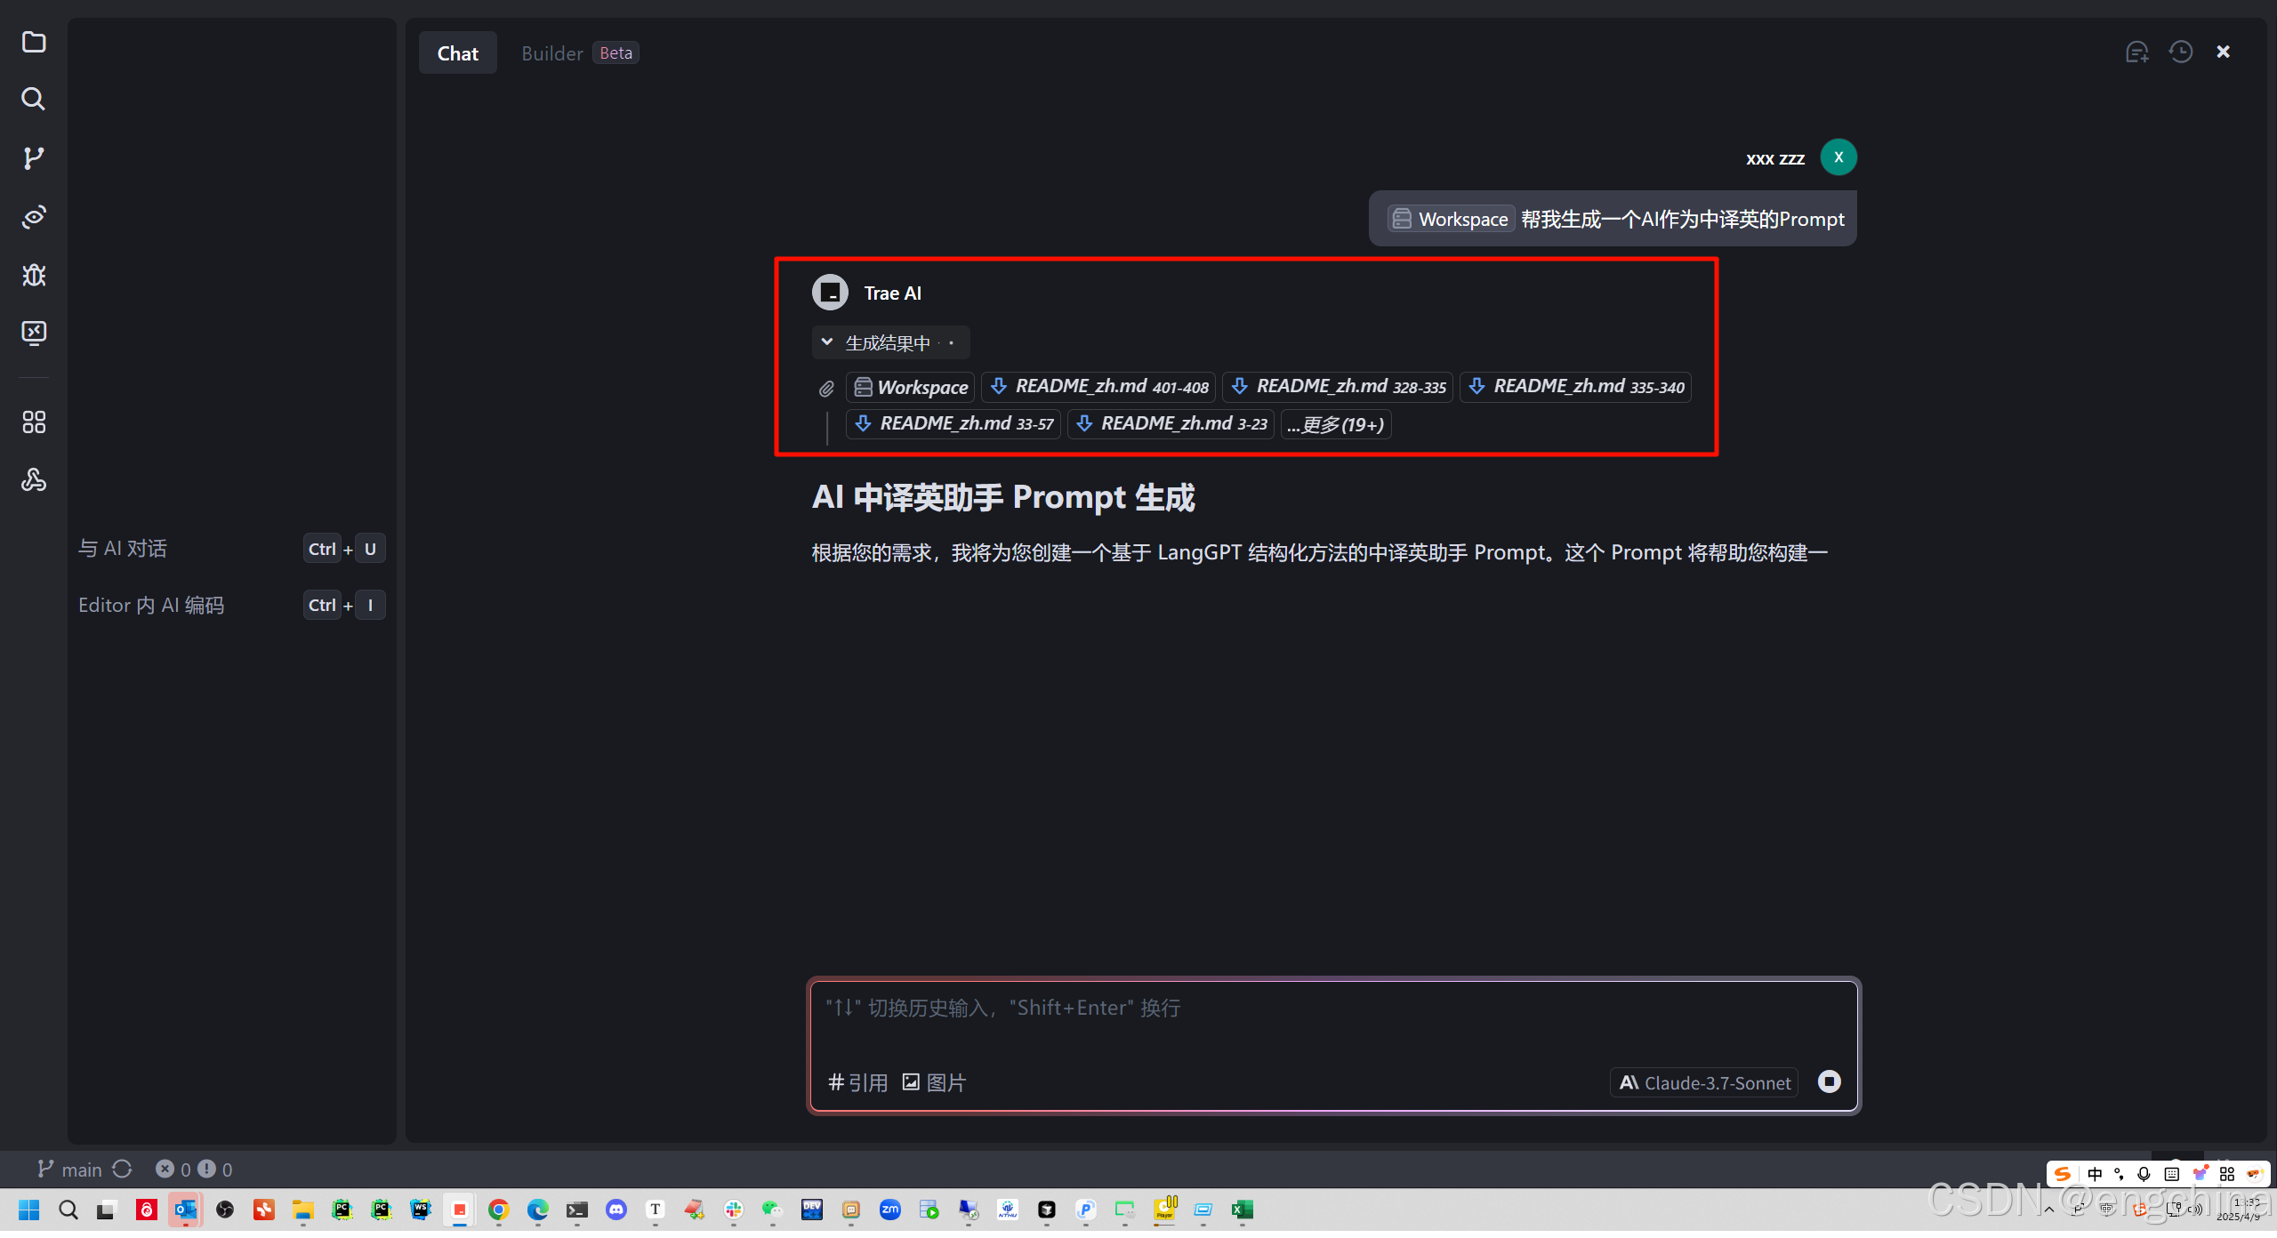Open the Claude-3.7-Sonnet model selector
2277x1238 pixels.
coord(1704,1082)
